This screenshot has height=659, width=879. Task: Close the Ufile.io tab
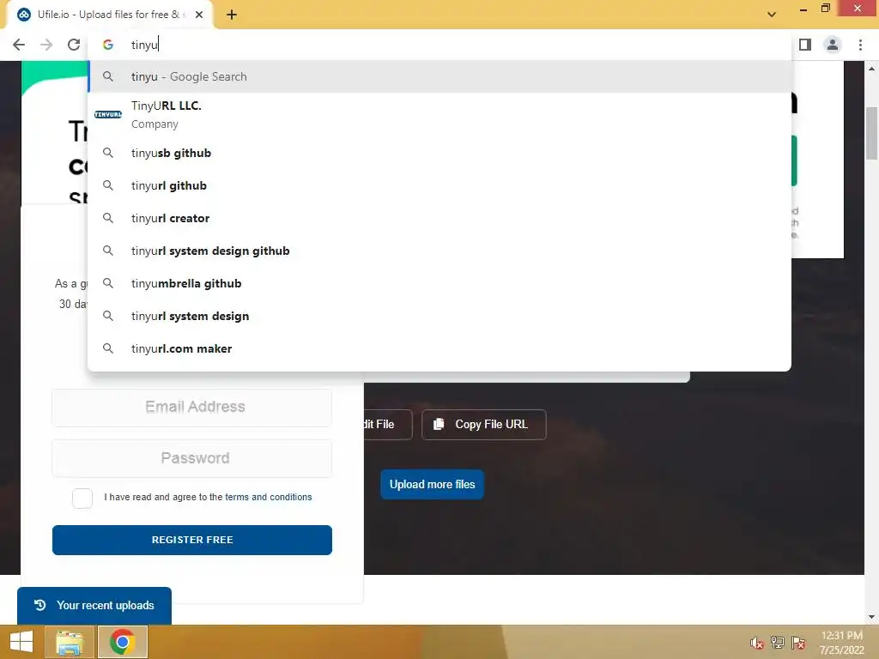(x=199, y=15)
